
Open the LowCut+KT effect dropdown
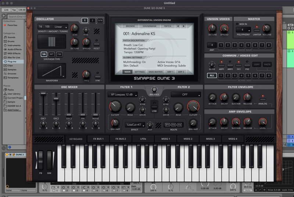tap(134, 125)
